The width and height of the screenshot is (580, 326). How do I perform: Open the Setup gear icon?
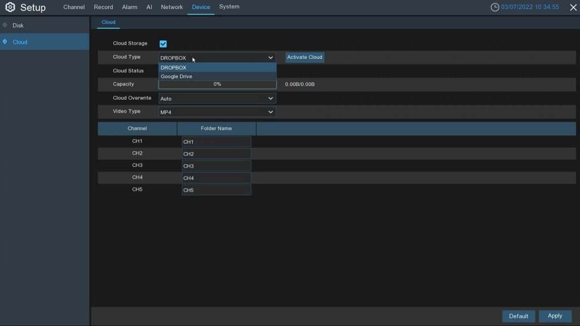click(x=10, y=7)
